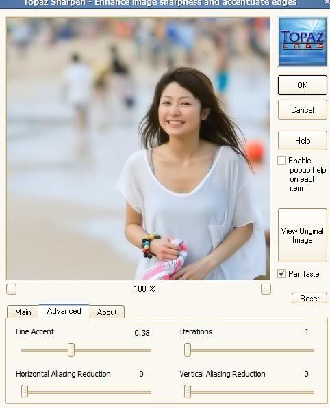Viewport: 330px width, 408px height.
Task: Click the Cancel button
Action: (303, 110)
